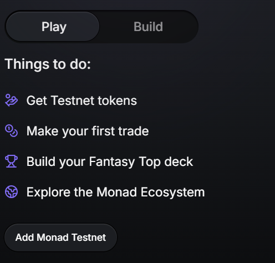
Task: Click the coins icon beside Make your first trade
Action: click(x=11, y=131)
